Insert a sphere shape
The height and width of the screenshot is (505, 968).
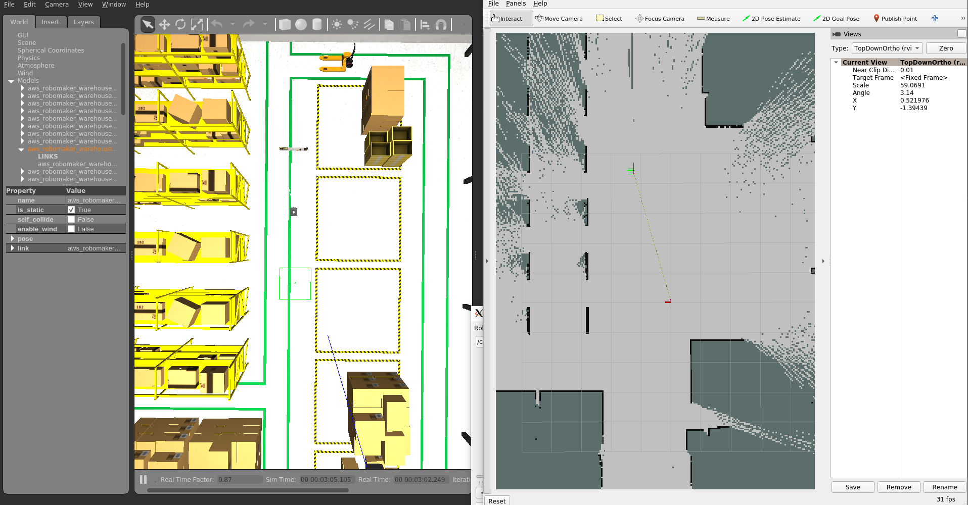coord(301,24)
